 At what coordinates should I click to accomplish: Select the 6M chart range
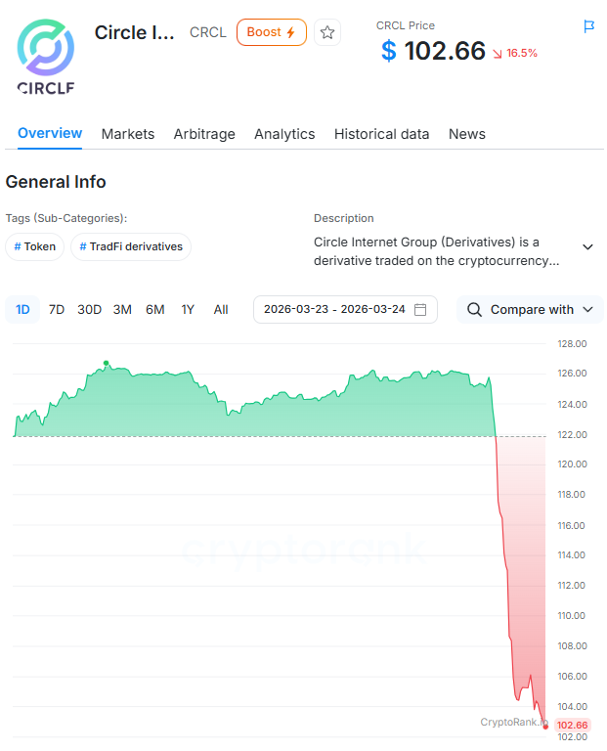155,309
